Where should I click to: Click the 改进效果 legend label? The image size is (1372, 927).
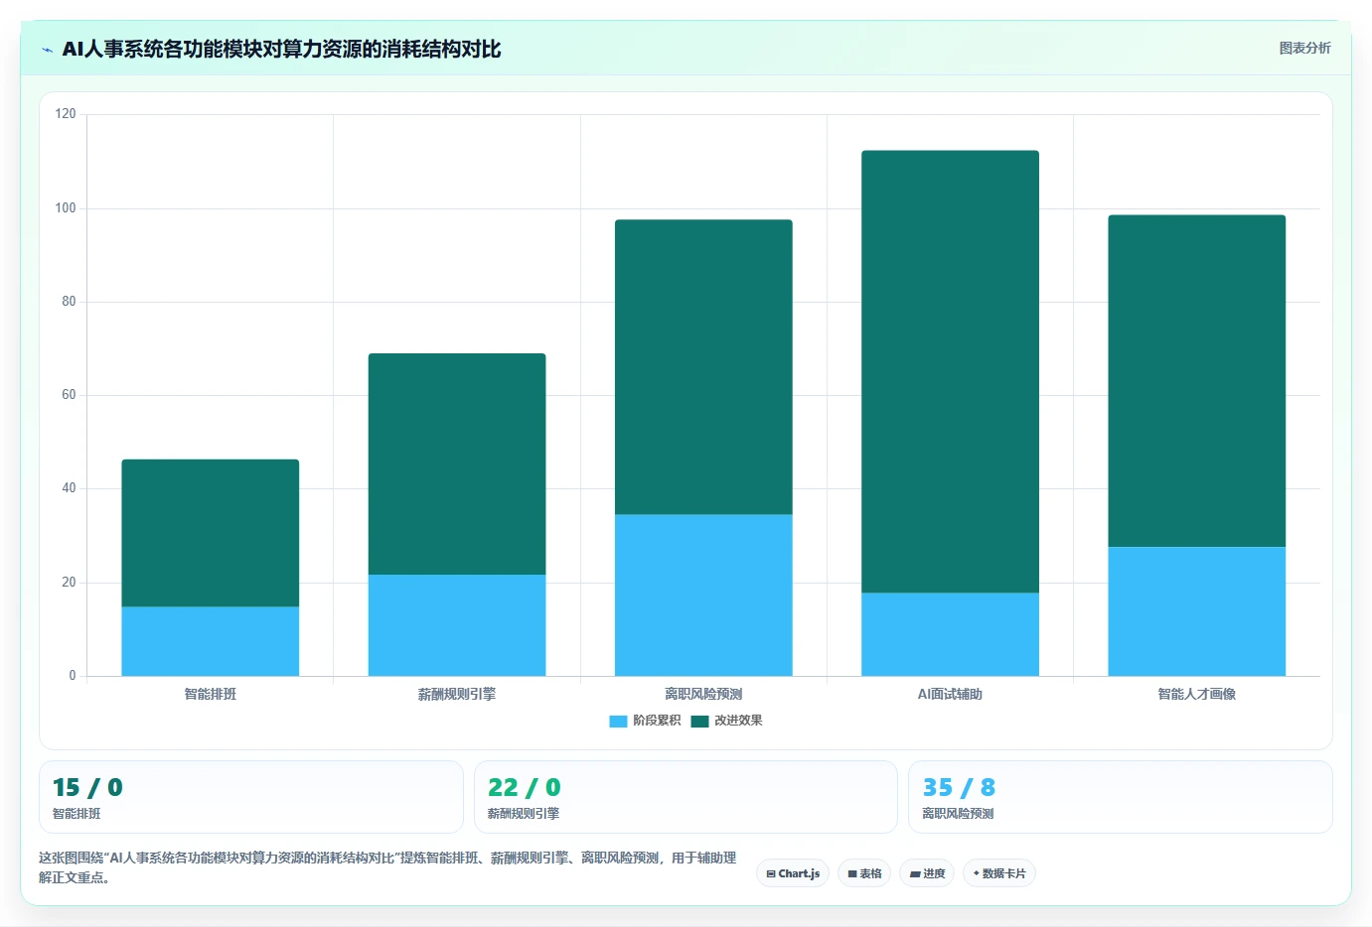pos(738,721)
